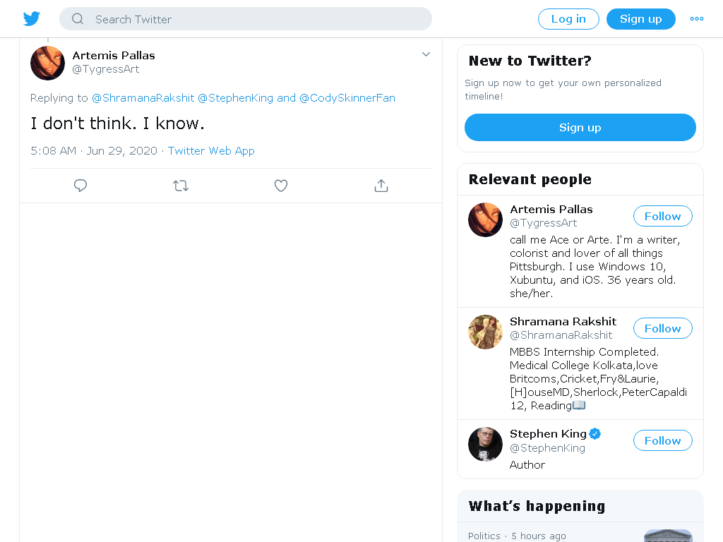The width and height of the screenshot is (723, 542).
Task: Like the tweet with the heart icon
Action: coord(281,186)
